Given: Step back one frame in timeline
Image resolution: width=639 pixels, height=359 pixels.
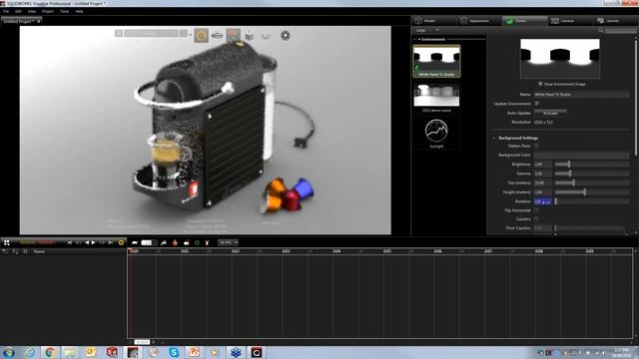Looking at the screenshot, I should pos(78,242).
